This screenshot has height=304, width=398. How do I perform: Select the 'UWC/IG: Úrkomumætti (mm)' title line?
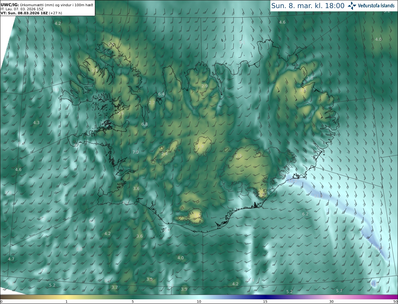point(47,4)
